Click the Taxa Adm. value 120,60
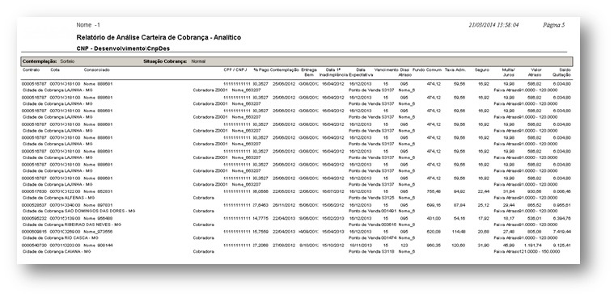This screenshot has height=298, width=614. 458,246
